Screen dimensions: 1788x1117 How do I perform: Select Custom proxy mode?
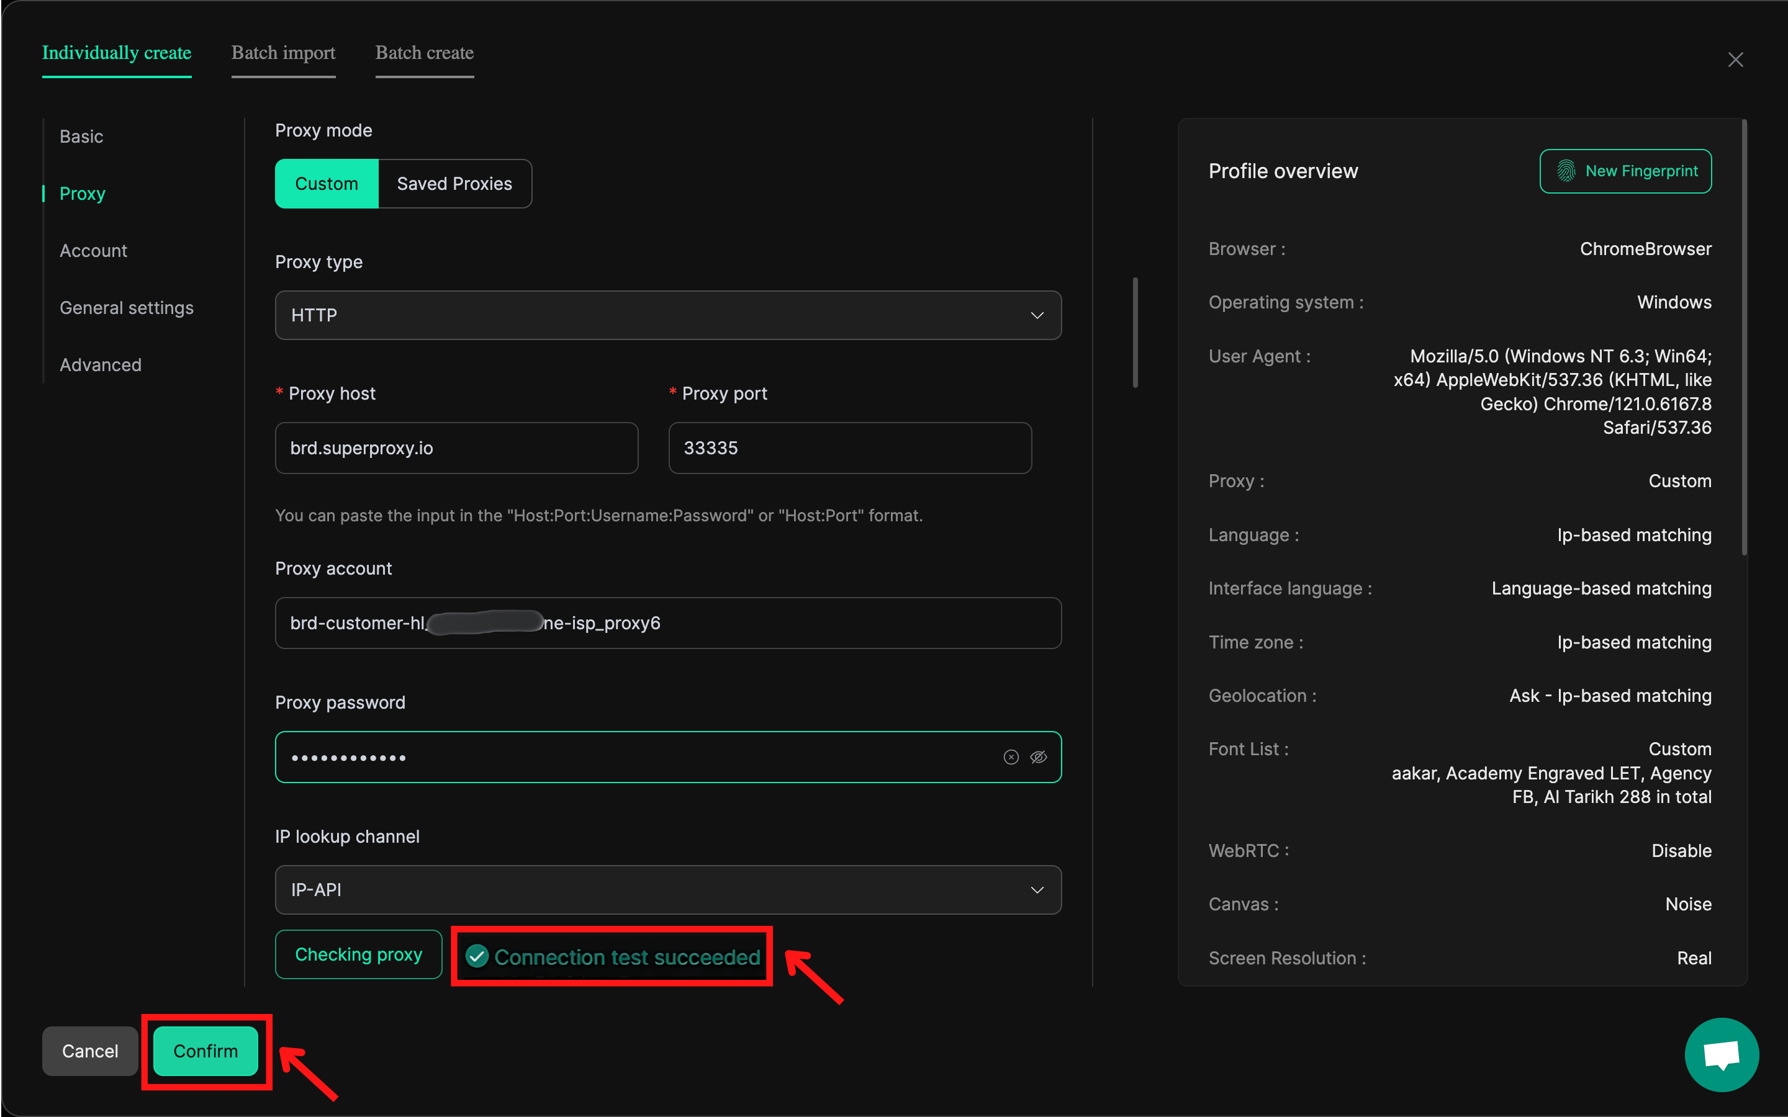[327, 184]
